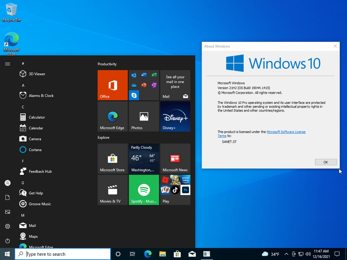Select the letter C section header
Image resolution: width=347 pixels, height=260 pixels.
(23, 107)
